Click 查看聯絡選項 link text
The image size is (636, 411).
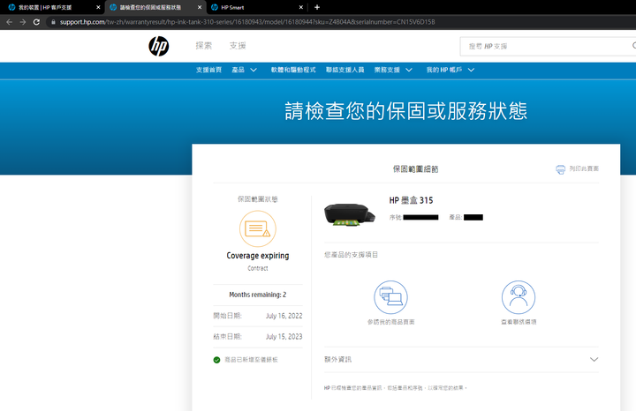[519, 322]
